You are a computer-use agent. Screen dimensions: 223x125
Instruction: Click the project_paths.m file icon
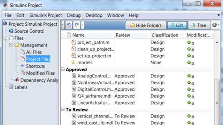[74, 42]
